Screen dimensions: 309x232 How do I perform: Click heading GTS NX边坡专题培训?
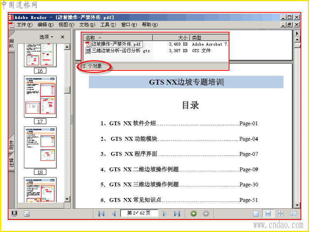[186, 82]
